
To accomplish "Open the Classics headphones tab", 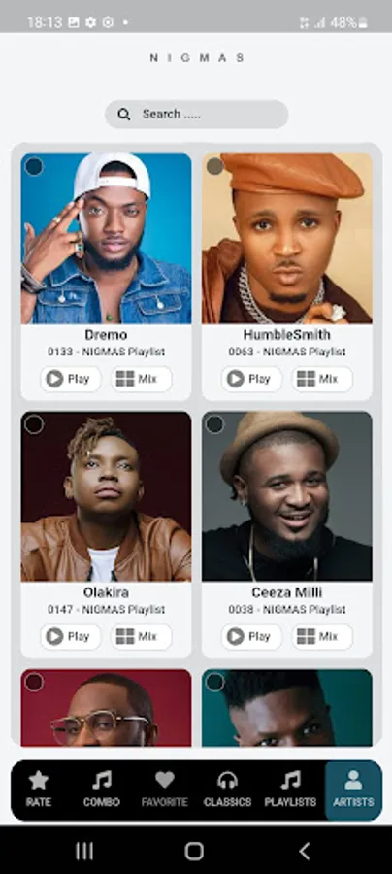I will point(227,790).
